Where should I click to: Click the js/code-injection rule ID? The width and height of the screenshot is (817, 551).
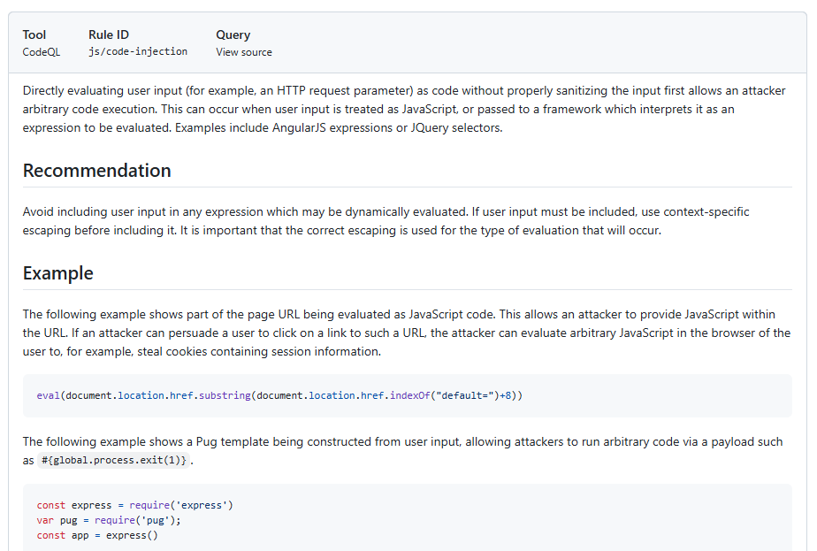(138, 52)
